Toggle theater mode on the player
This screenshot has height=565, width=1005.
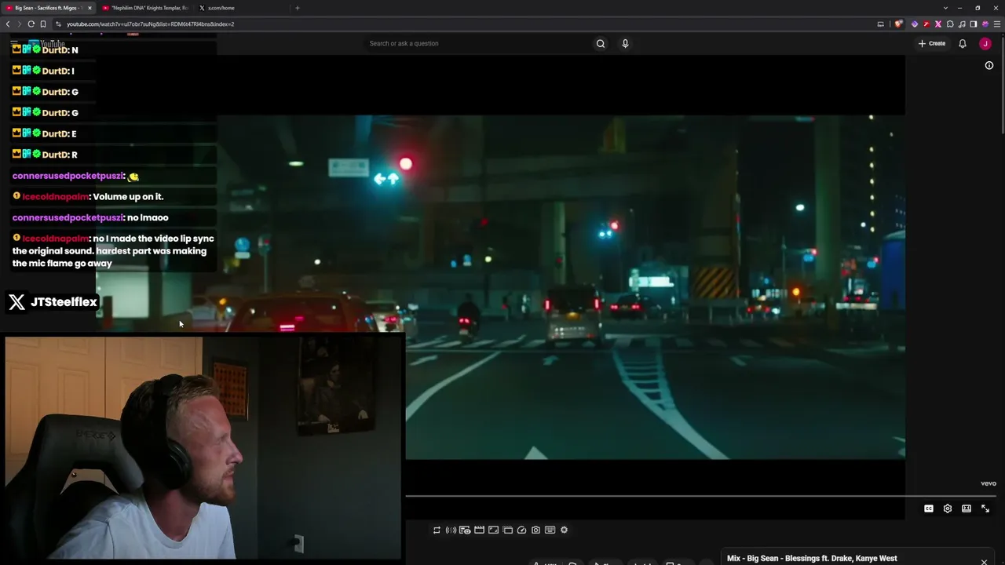pos(967,508)
